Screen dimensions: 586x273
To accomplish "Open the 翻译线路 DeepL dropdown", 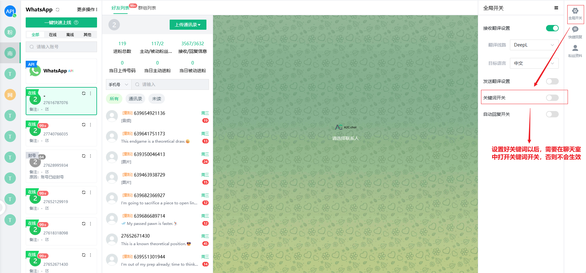I will click(x=534, y=45).
